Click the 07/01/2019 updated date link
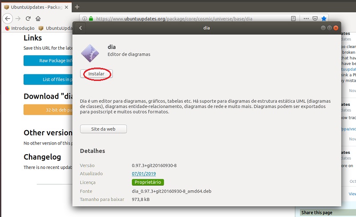Image resolution: width=356 pixels, height=217 pixels. click(144, 174)
